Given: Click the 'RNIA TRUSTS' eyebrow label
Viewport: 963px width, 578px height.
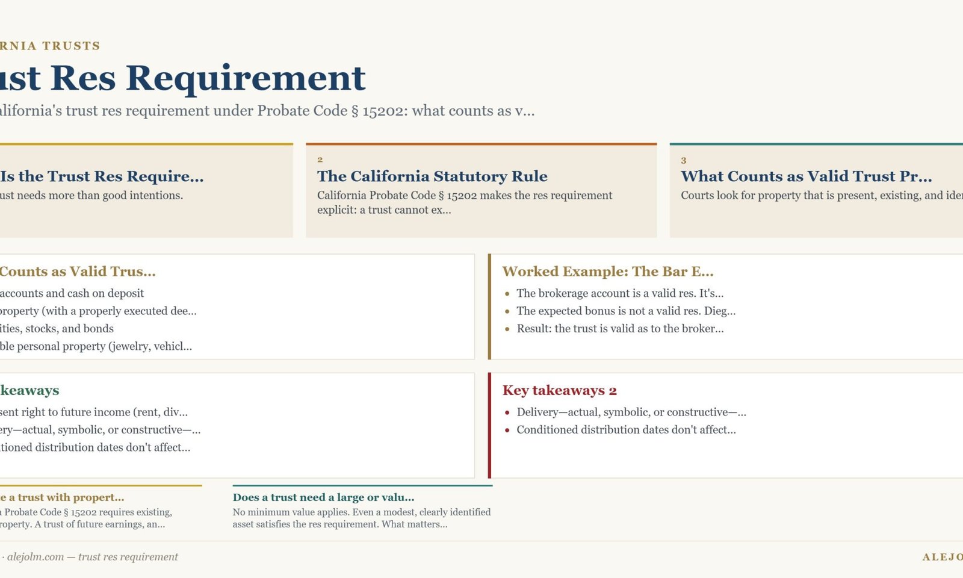Looking at the screenshot, I should 50,46.
